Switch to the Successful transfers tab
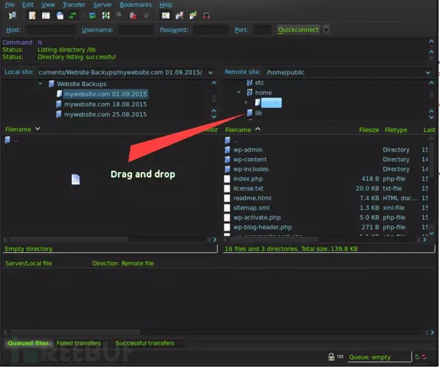The height and width of the screenshot is (367, 440). [145, 343]
